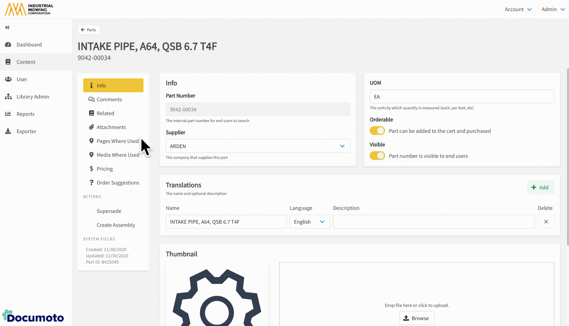Viewport: 569px width, 326px height.
Task: Click Browse to upload a thumbnail
Action: click(x=417, y=318)
